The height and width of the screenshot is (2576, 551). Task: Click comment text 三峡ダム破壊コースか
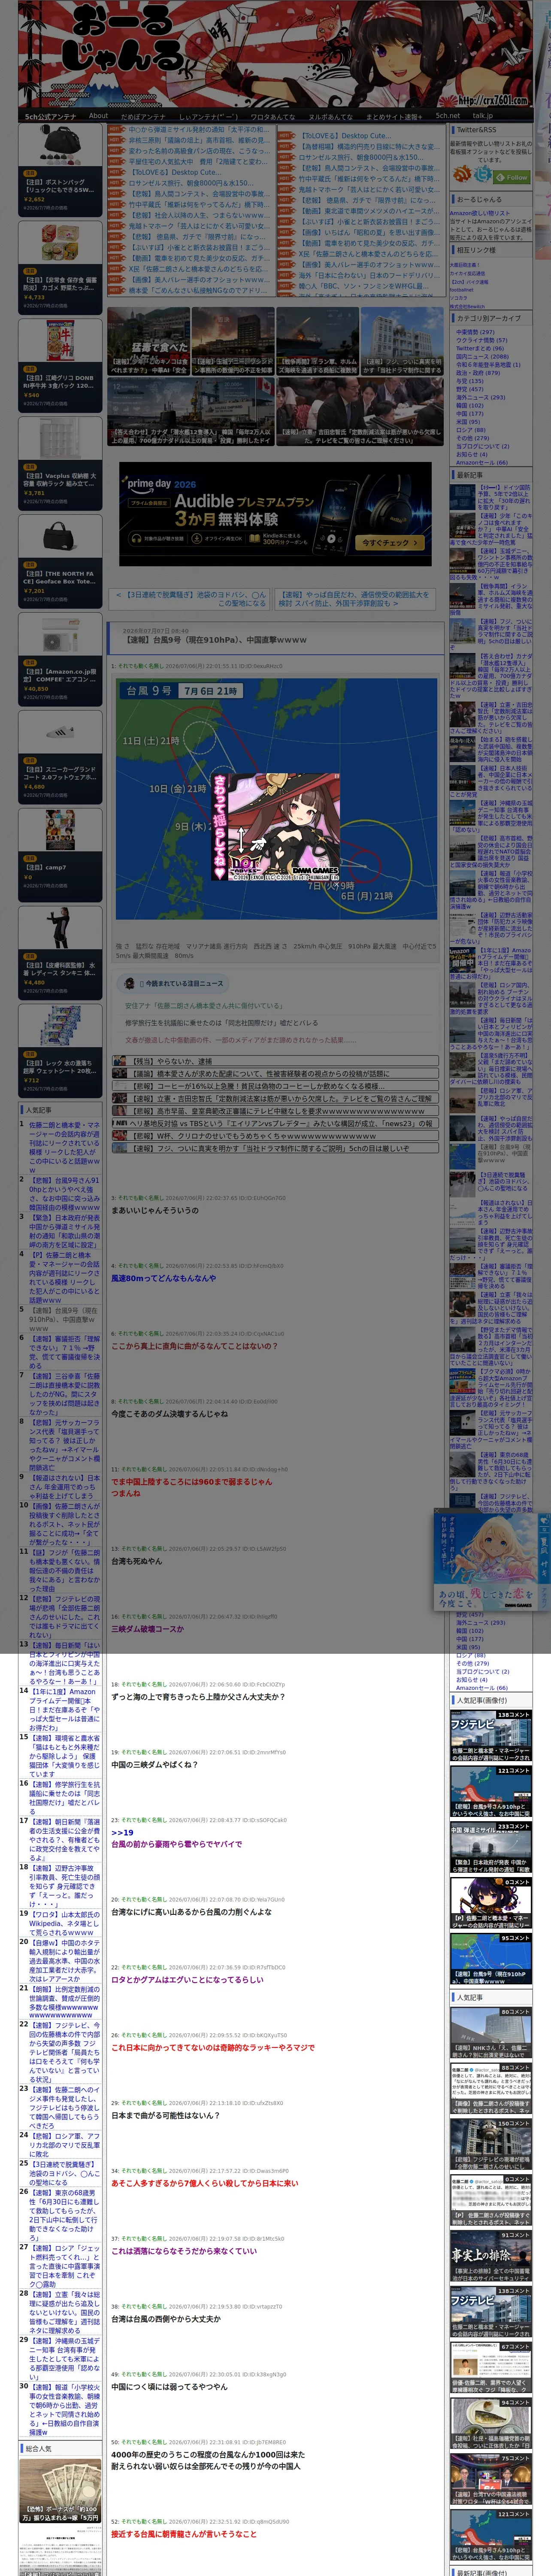[x=147, y=1629]
